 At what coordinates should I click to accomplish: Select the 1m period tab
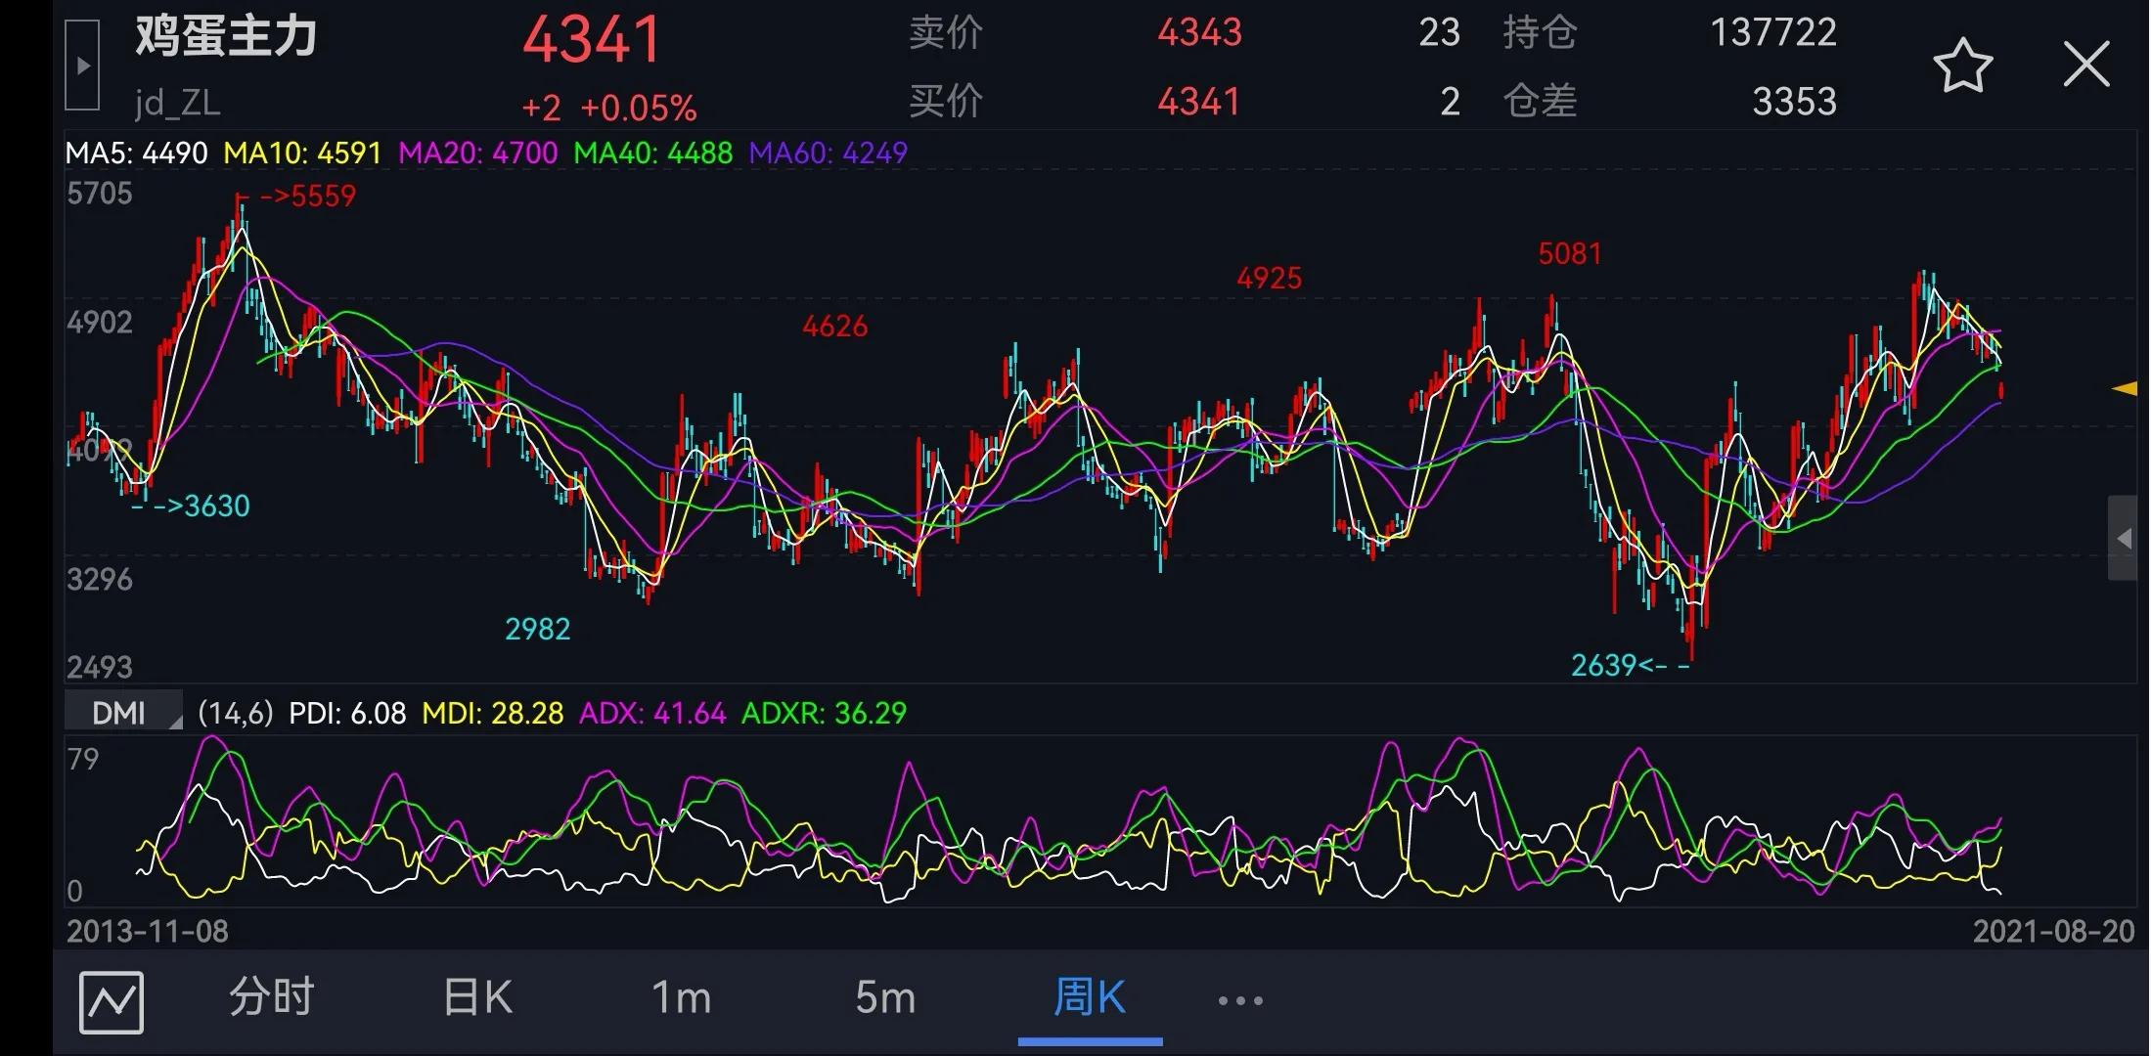(681, 998)
